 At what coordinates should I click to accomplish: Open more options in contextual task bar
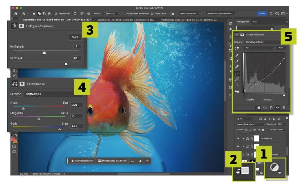click(147, 161)
